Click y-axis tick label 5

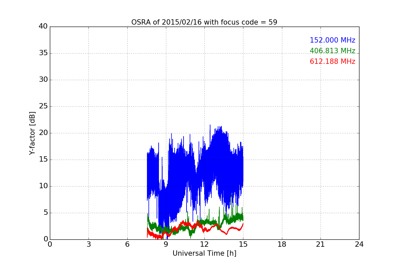pyautogui.click(x=45, y=213)
